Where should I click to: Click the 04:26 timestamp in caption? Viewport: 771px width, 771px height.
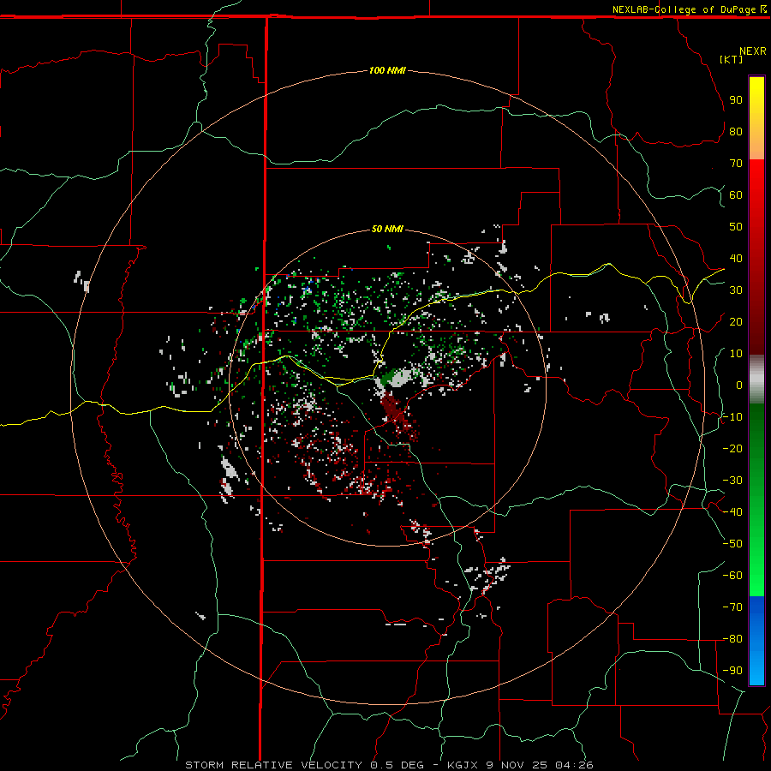pyautogui.click(x=574, y=765)
